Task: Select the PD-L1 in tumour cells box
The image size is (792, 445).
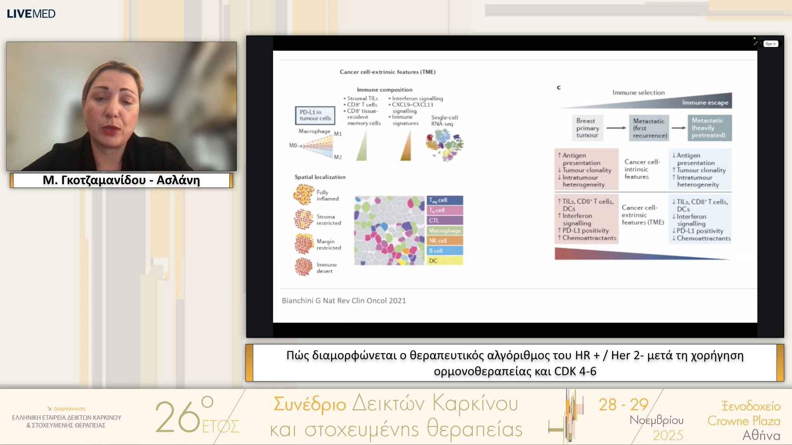Action: tap(315, 115)
